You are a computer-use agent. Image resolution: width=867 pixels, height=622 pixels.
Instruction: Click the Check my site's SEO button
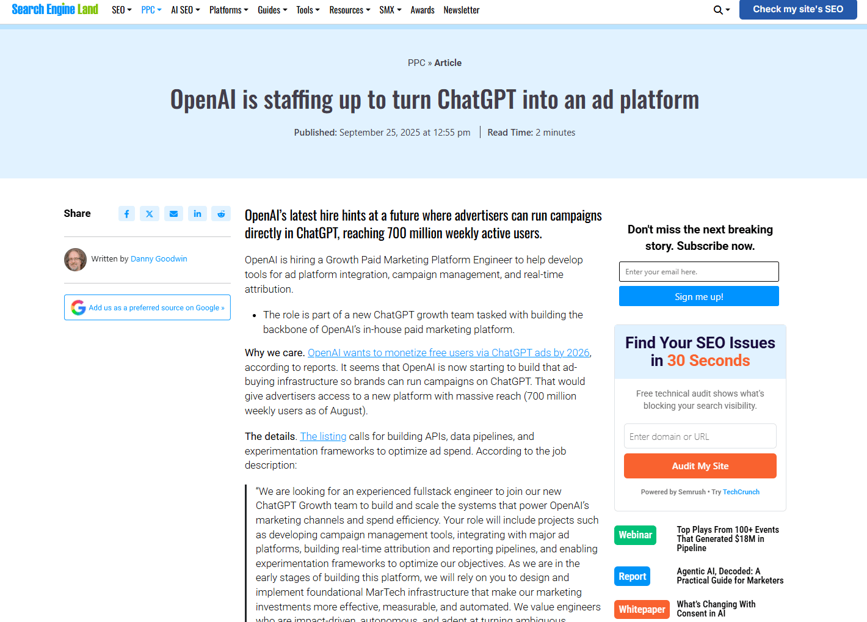coord(798,9)
